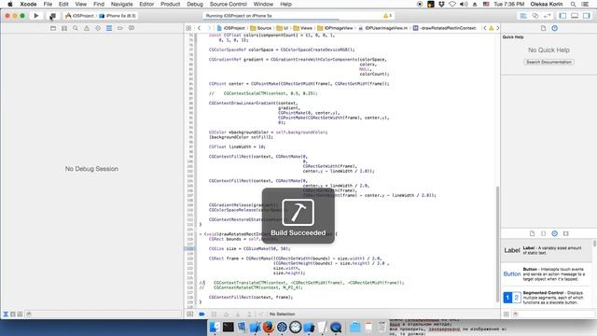Click the Run (play) button
597x336 pixels.
(36, 16)
